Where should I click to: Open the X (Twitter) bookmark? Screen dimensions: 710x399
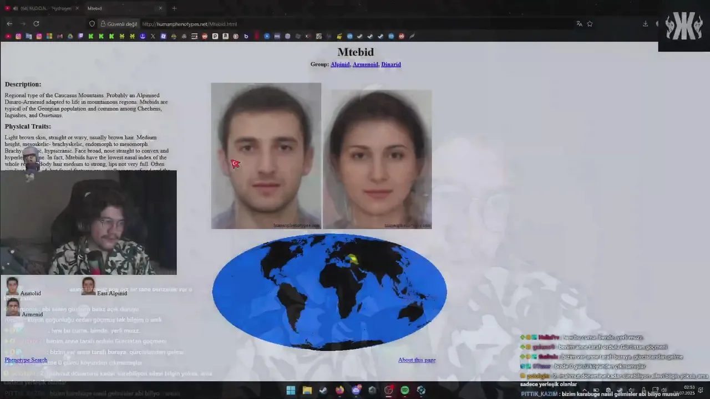(x=153, y=37)
